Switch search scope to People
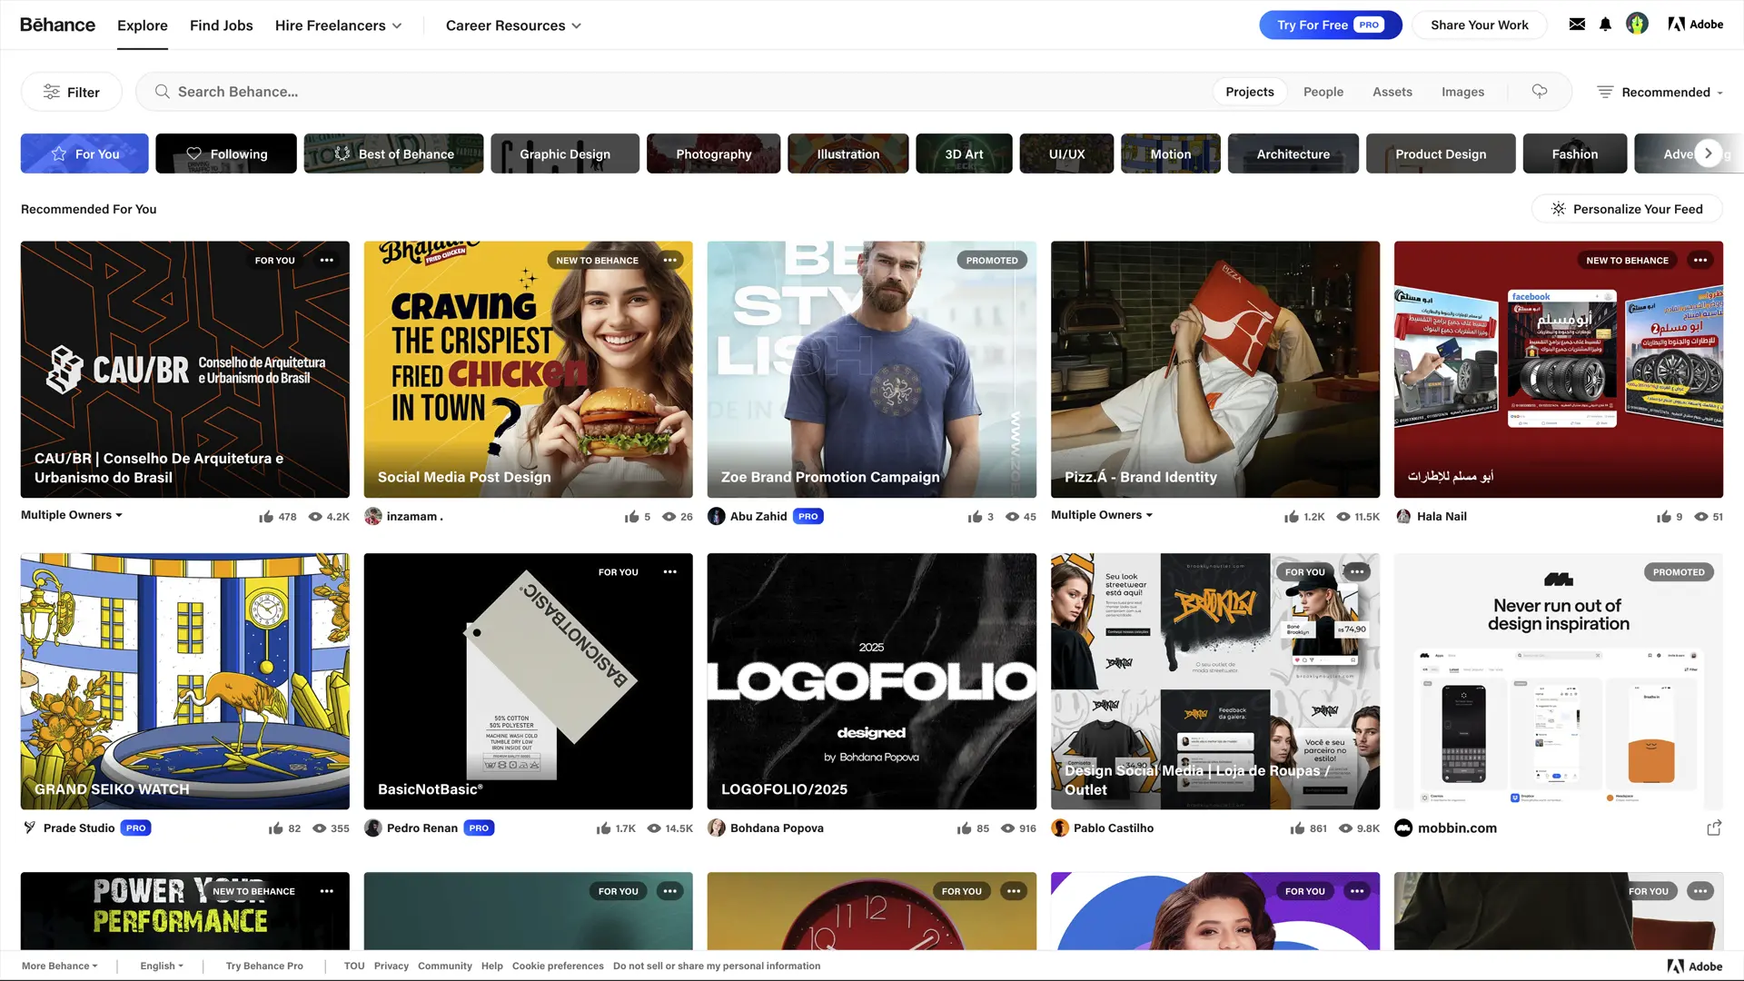Viewport: 1744px width, 981px height. click(x=1323, y=92)
